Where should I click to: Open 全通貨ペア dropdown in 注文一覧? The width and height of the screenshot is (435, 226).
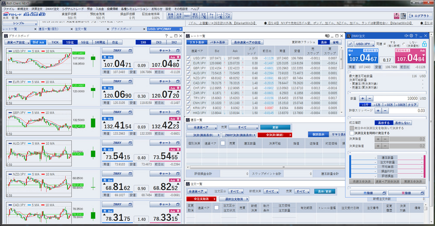(197, 191)
